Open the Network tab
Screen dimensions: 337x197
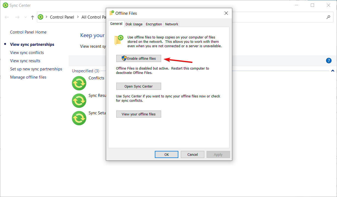pos(172,24)
